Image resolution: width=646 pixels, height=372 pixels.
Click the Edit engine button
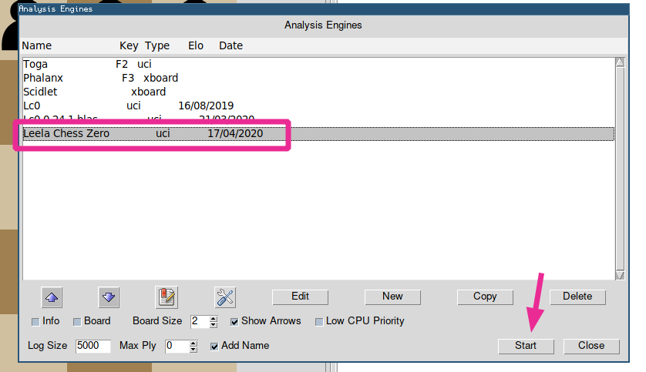coord(300,297)
